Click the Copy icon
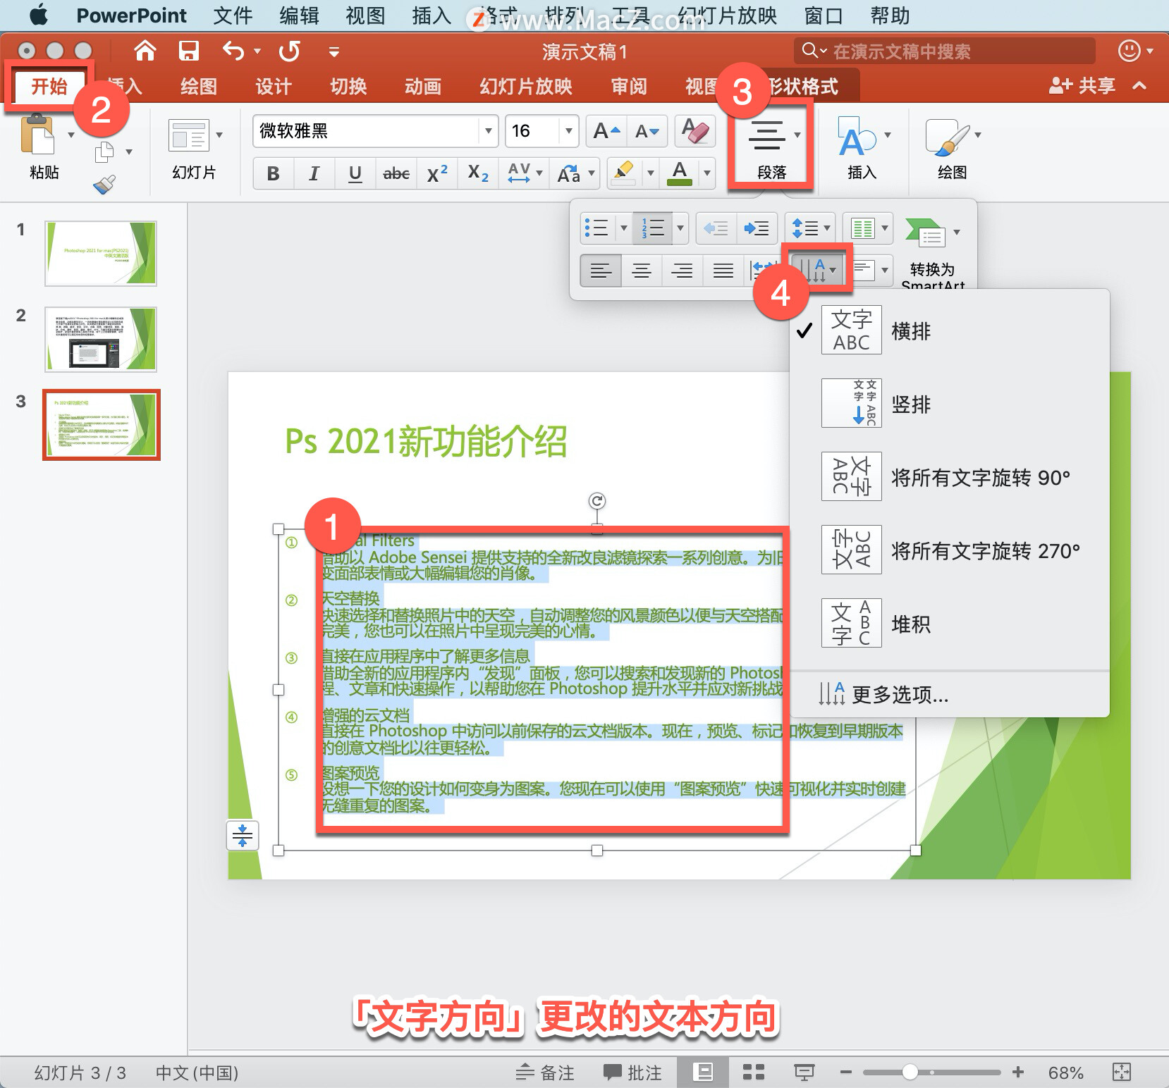This screenshot has width=1169, height=1088. click(104, 152)
